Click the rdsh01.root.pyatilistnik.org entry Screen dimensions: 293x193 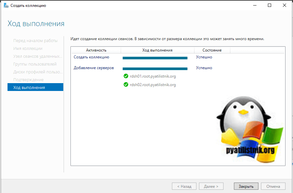153,76
